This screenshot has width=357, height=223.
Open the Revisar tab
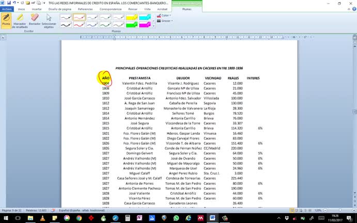(x=133, y=9)
